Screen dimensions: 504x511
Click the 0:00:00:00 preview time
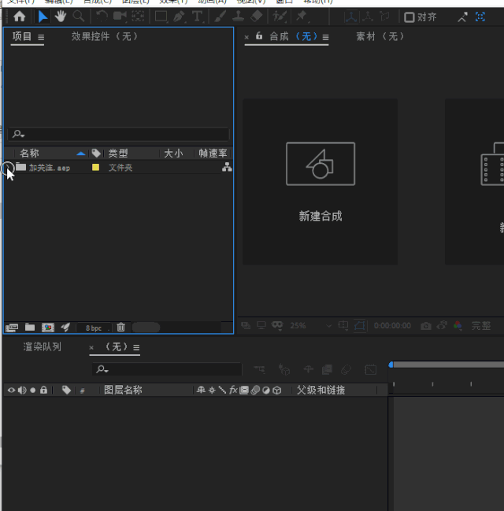tap(392, 325)
